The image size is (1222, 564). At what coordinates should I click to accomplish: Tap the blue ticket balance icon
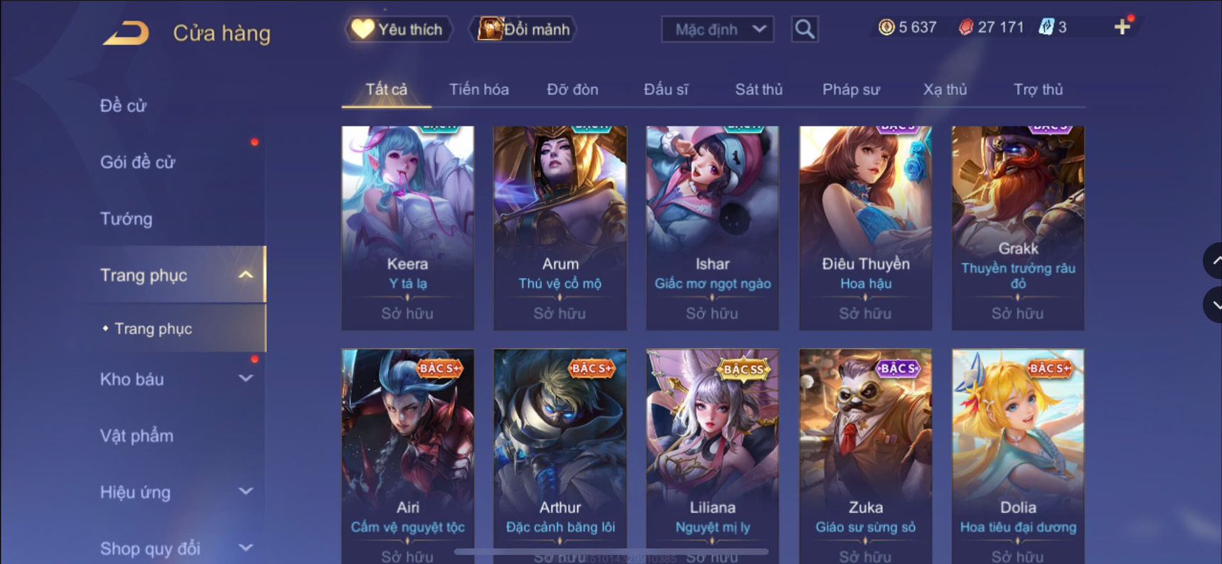coord(1046,27)
